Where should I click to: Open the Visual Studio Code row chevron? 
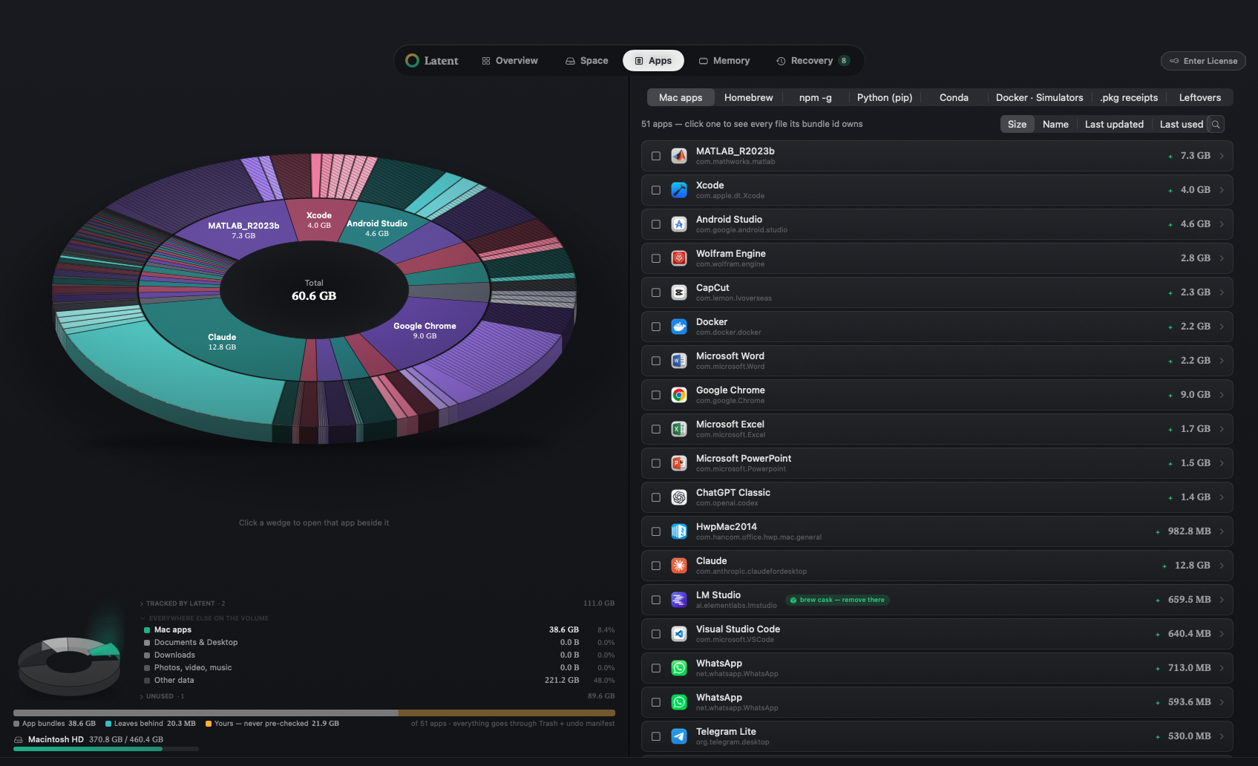pyautogui.click(x=1222, y=634)
